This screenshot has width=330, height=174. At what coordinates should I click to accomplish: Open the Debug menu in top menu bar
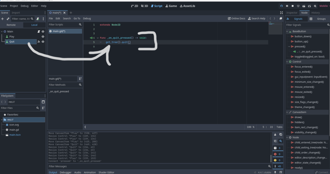click(24, 6)
